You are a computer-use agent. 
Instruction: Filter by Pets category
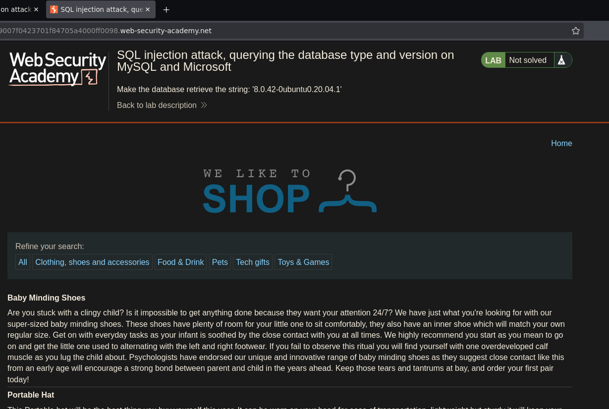click(220, 262)
